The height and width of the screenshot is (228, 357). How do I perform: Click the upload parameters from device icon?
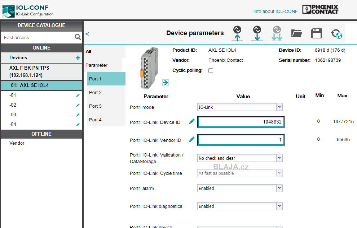tap(237, 33)
